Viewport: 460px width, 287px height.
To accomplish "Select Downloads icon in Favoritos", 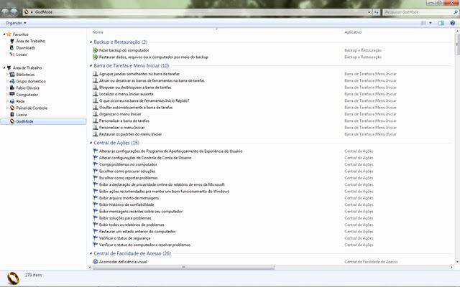I will [11, 48].
